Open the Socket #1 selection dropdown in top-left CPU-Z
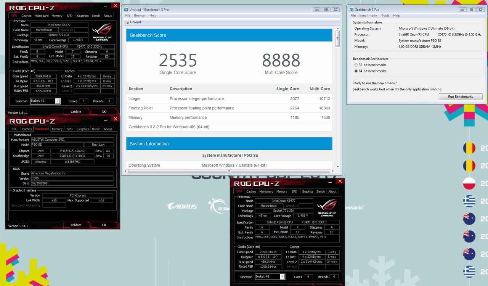Screen dimensions: 488x286 point(58,101)
